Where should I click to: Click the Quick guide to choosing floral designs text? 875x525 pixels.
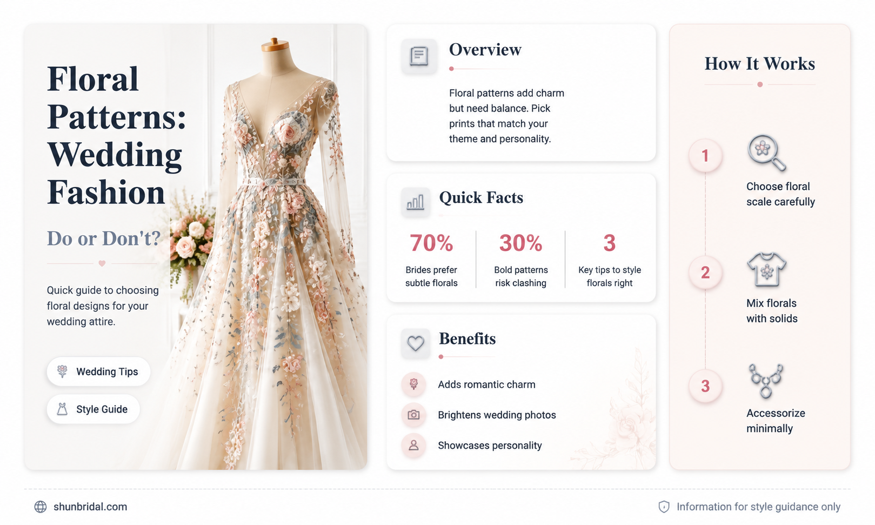coord(103,306)
